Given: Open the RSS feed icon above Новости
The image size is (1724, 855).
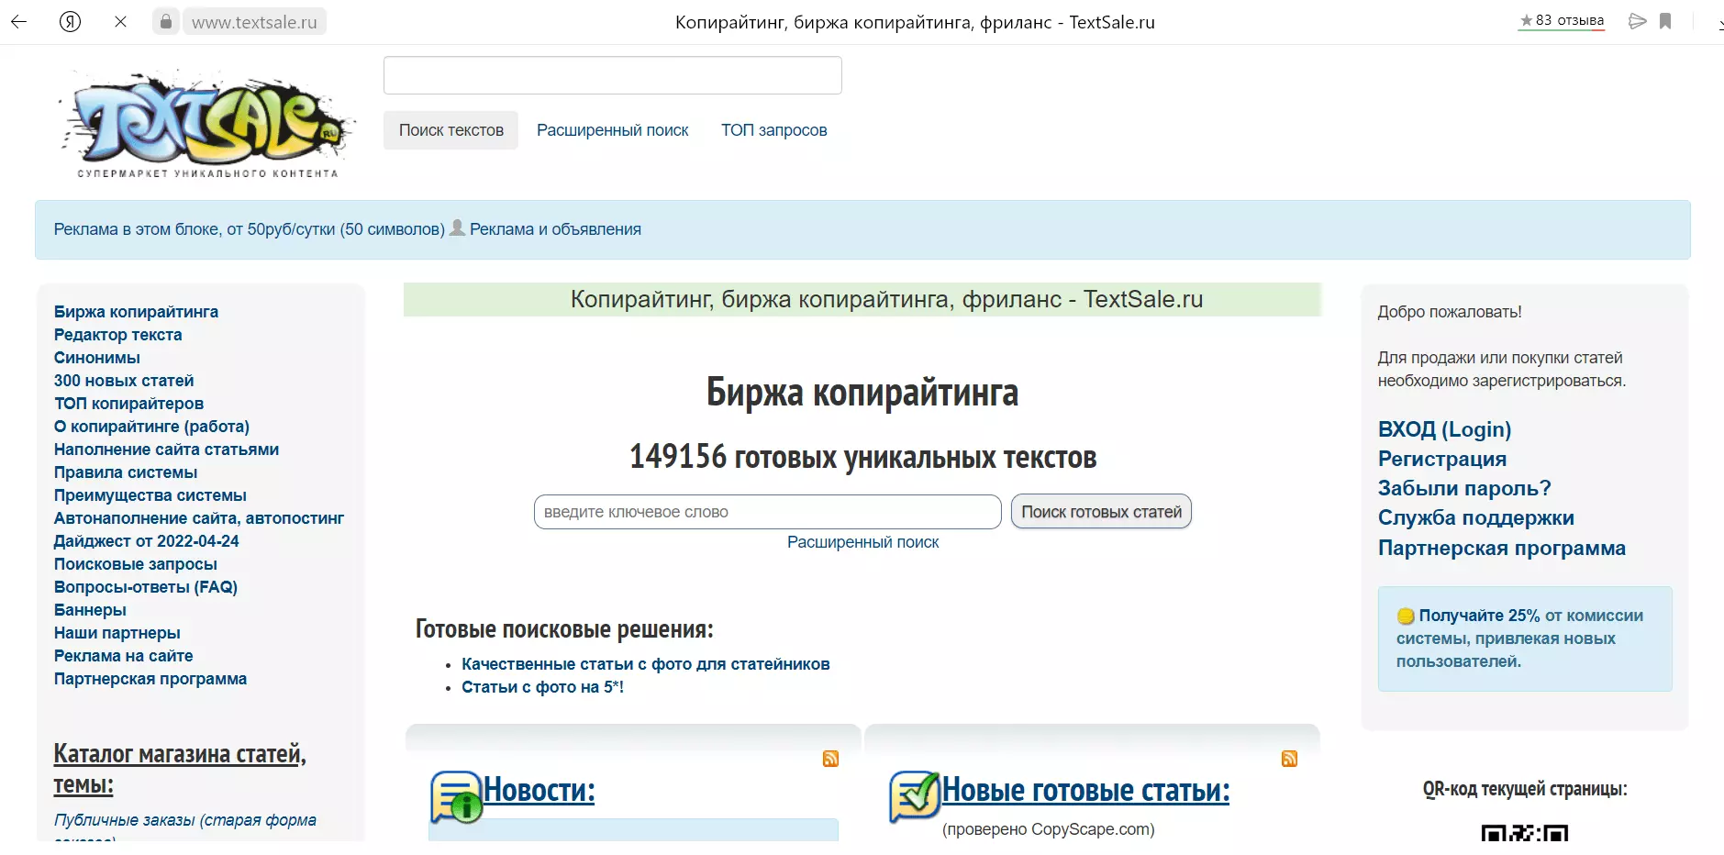Looking at the screenshot, I should pyautogui.click(x=830, y=759).
